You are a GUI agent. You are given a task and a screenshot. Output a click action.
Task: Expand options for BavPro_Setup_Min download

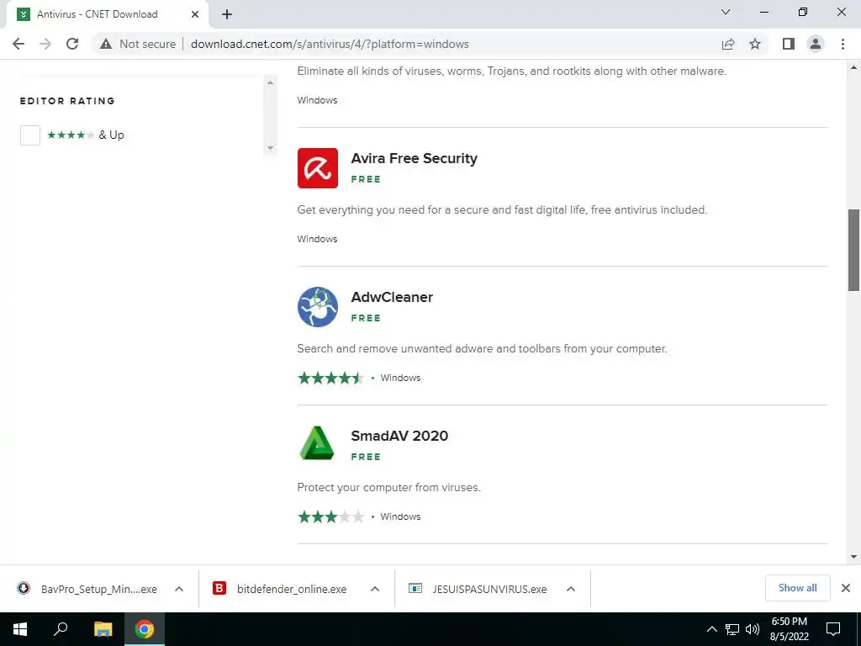[x=179, y=589]
